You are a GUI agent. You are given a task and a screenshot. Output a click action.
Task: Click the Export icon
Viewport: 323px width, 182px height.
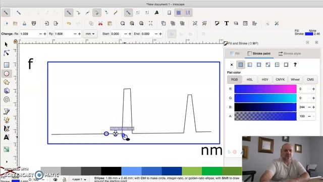pyautogui.click(x=56, y=24)
